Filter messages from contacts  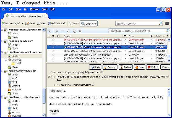pyautogui.click(x=68, y=31)
